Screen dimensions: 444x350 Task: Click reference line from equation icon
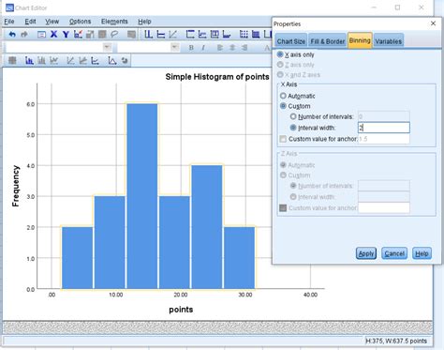[x=173, y=34]
